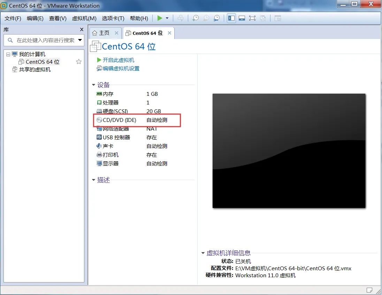The width and height of the screenshot is (382, 295).
Task: Click the message log icon in status bar
Action: pyautogui.click(x=369, y=290)
